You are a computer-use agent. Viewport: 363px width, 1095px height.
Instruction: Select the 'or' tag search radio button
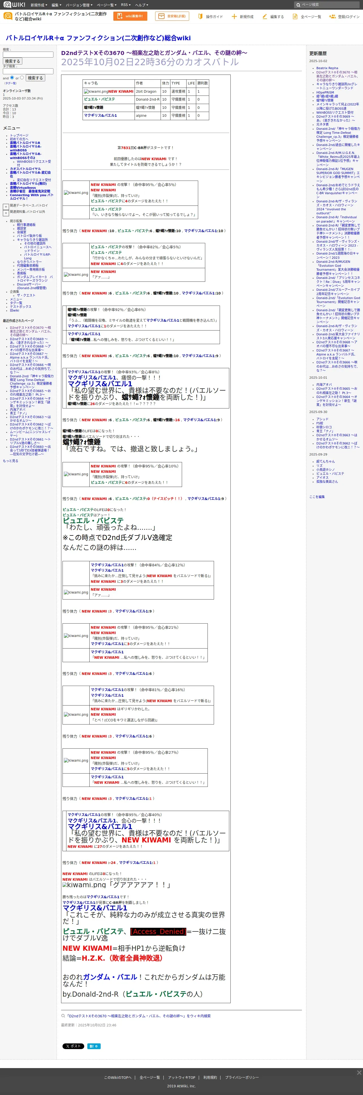[x=22, y=77]
